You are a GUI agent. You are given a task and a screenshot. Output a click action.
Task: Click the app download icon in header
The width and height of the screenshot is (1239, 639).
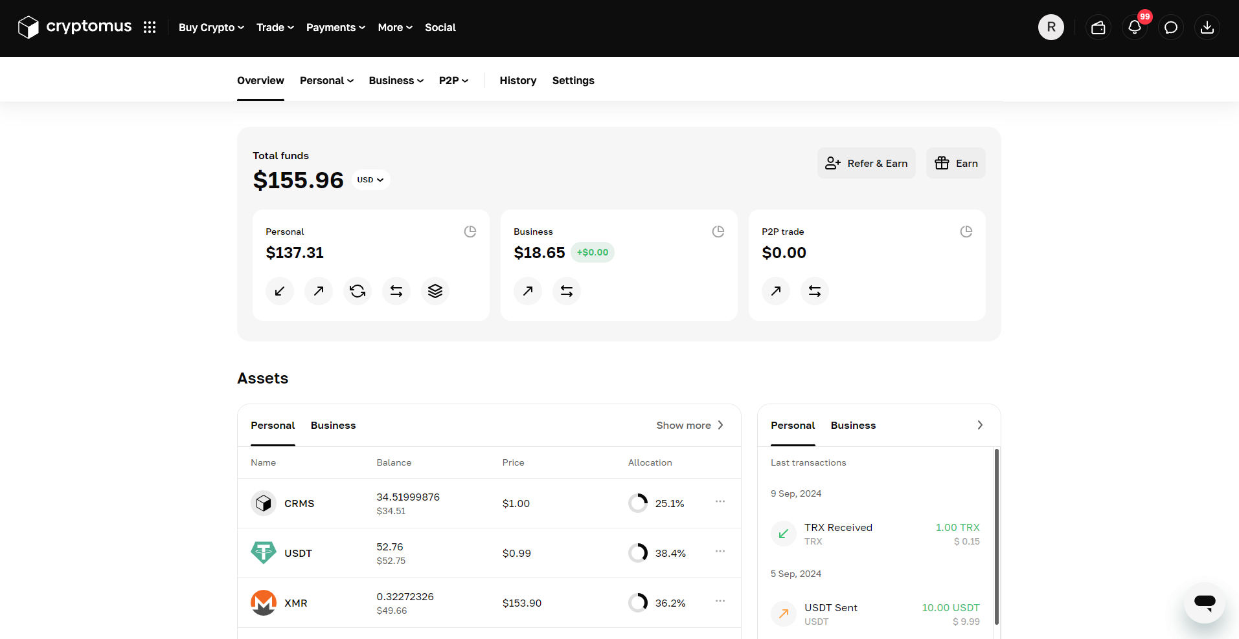click(1207, 27)
